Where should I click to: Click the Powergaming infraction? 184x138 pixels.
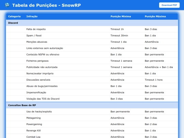coord(34,124)
